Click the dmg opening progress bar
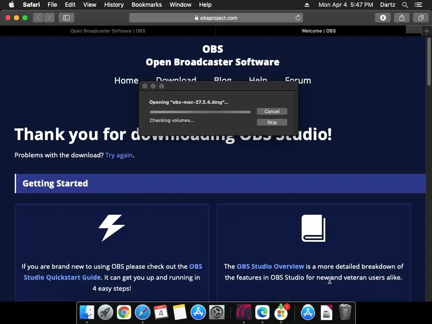This screenshot has height=324, width=432. [x=200, y=112]
